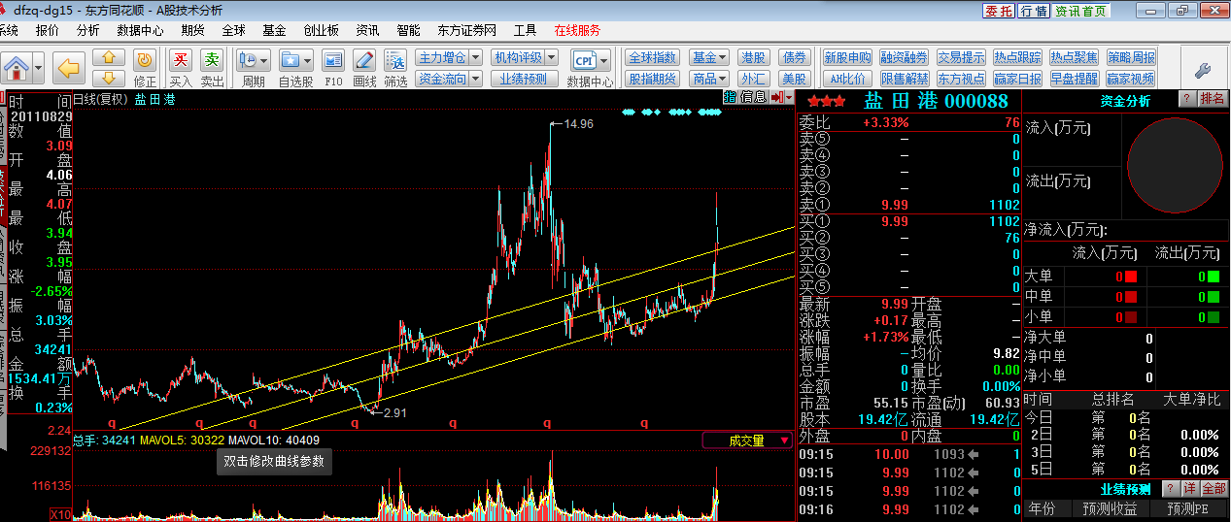Click the 融资融券 button
Screen dimensions: 1231x522
click(905, 58)
